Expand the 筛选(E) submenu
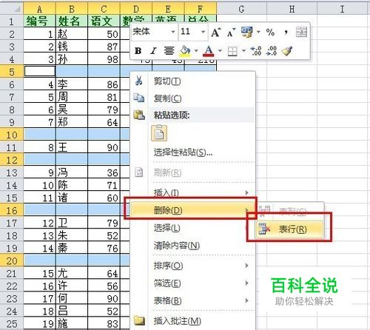This screenshot has width=370, height=330. (193, 283)
